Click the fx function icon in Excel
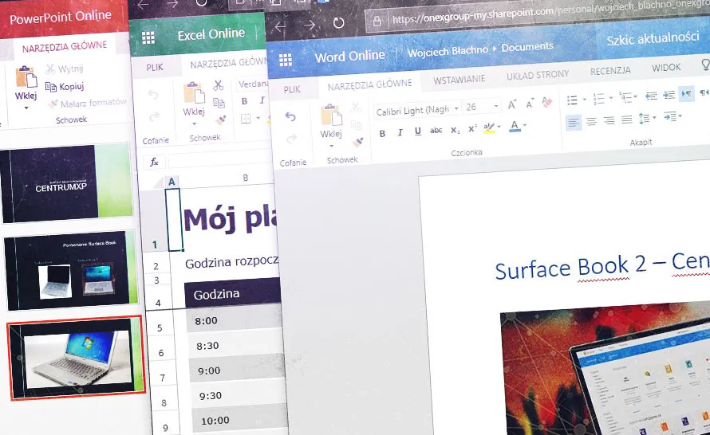This screenshot has height=435, width=710. 154,162
